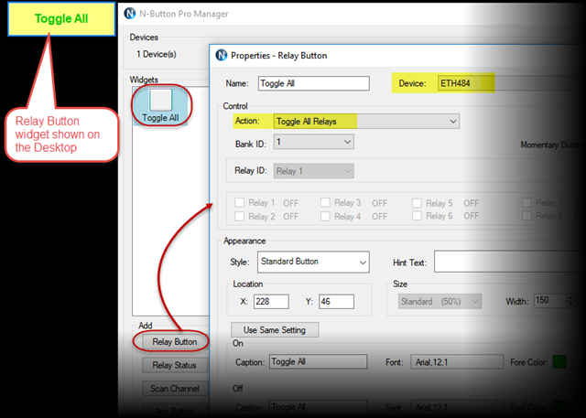586x418 pixels.
Task: Click into the Hint Text field
Action: (508, 262)
